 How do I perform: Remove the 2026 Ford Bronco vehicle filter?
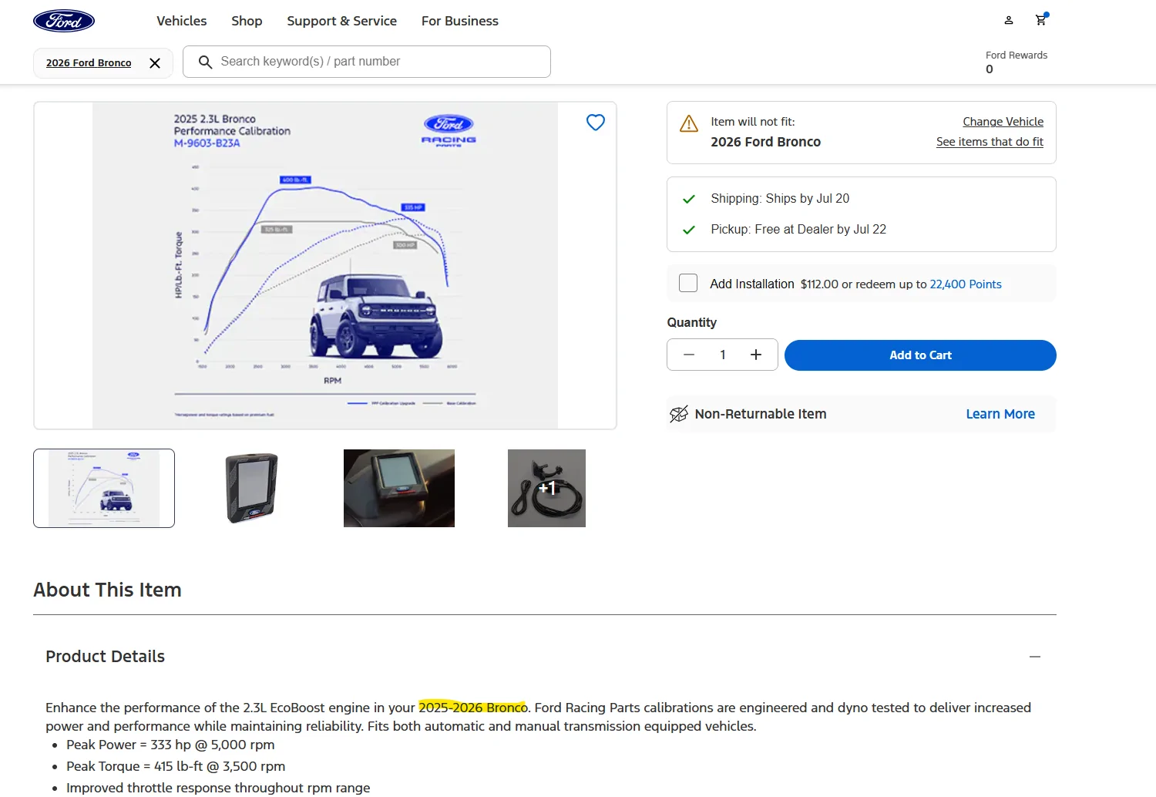coord(155,63)
